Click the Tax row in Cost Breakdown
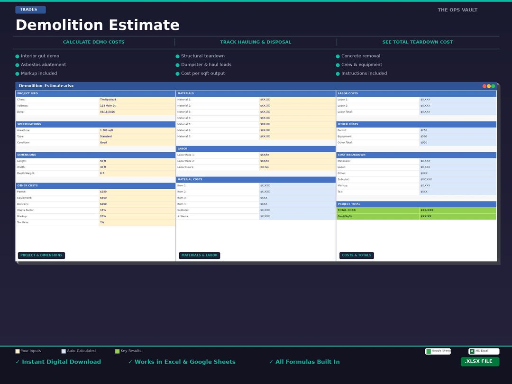This screenshot has width=512, height=384. coord(416,192)
